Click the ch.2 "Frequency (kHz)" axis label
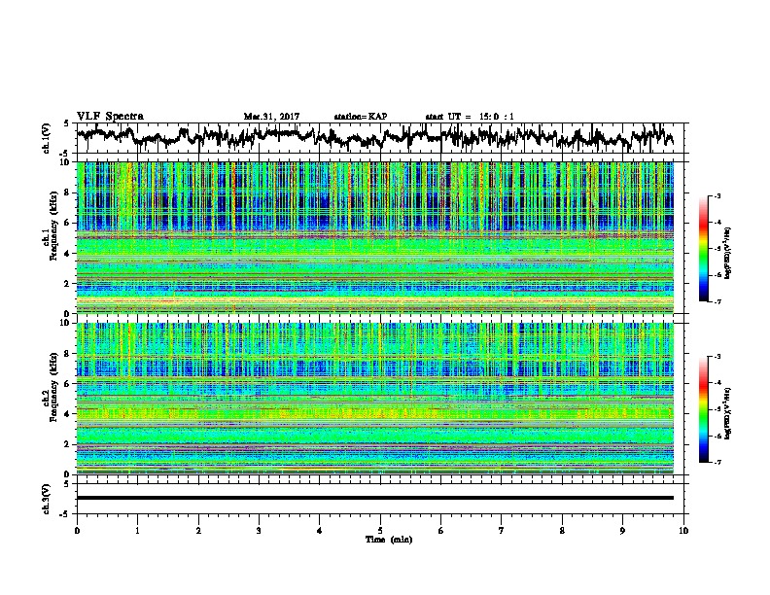The width and height of the screenshot is (770, 595). (53, 387)
